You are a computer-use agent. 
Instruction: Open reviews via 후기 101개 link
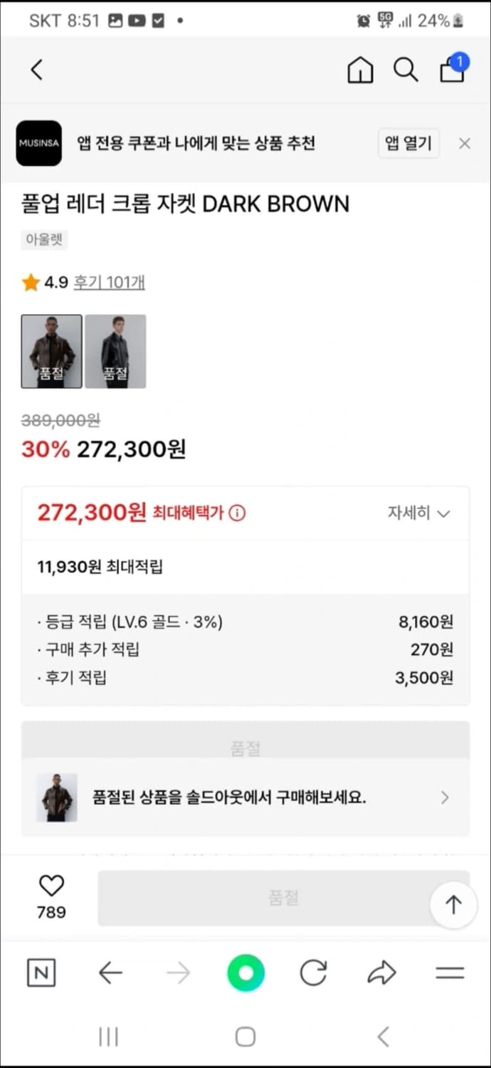coord(108,282)
